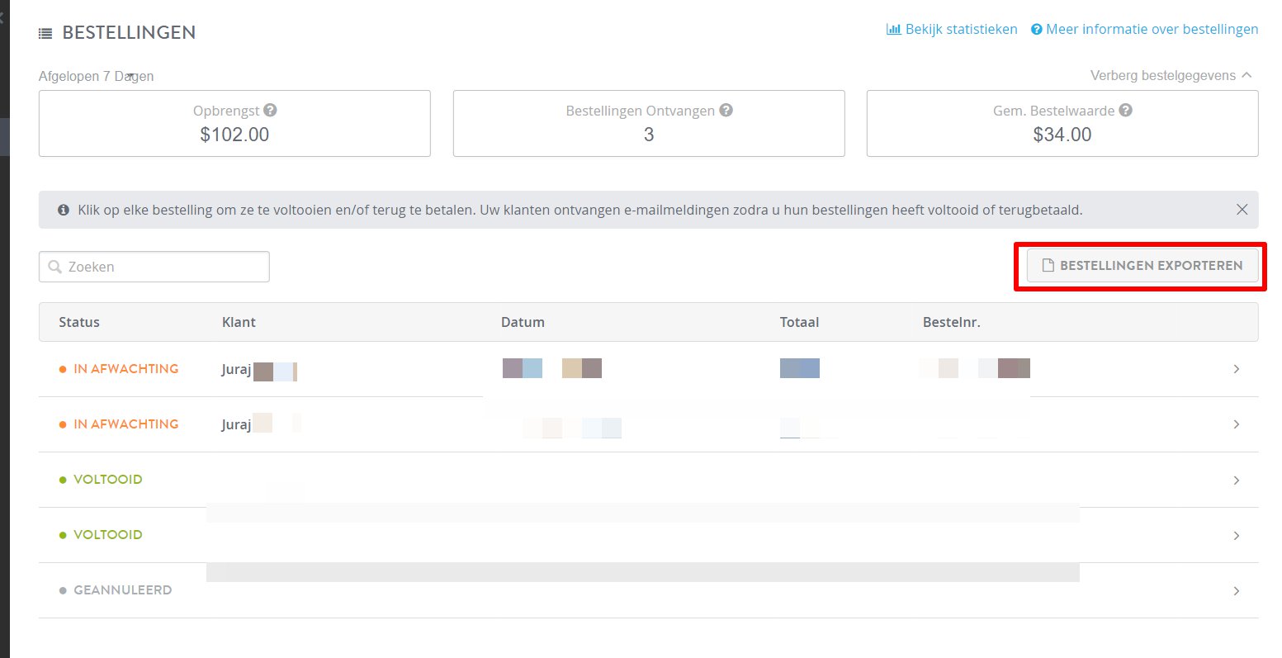Click the Klant column header
The width and height of the screenshot is (1282, 658).
tap(239, 322)
